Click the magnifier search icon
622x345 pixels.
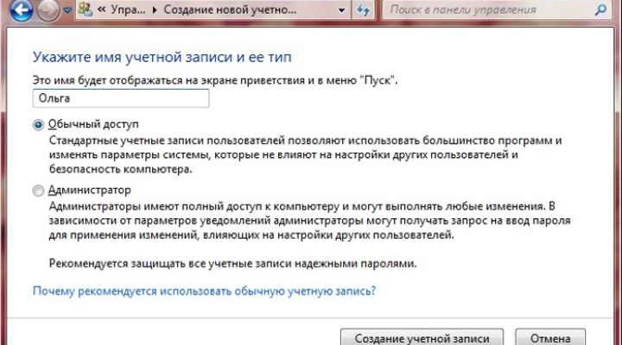pos(601,9)
